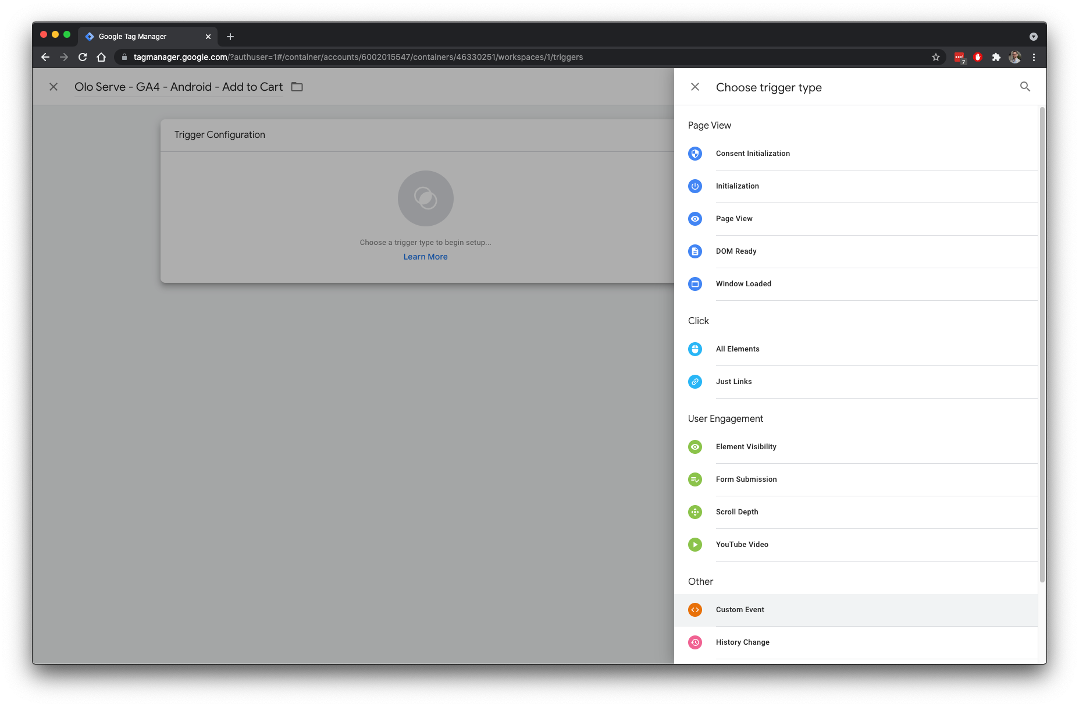Select the Google Tag Manager tab

point(148,37)
